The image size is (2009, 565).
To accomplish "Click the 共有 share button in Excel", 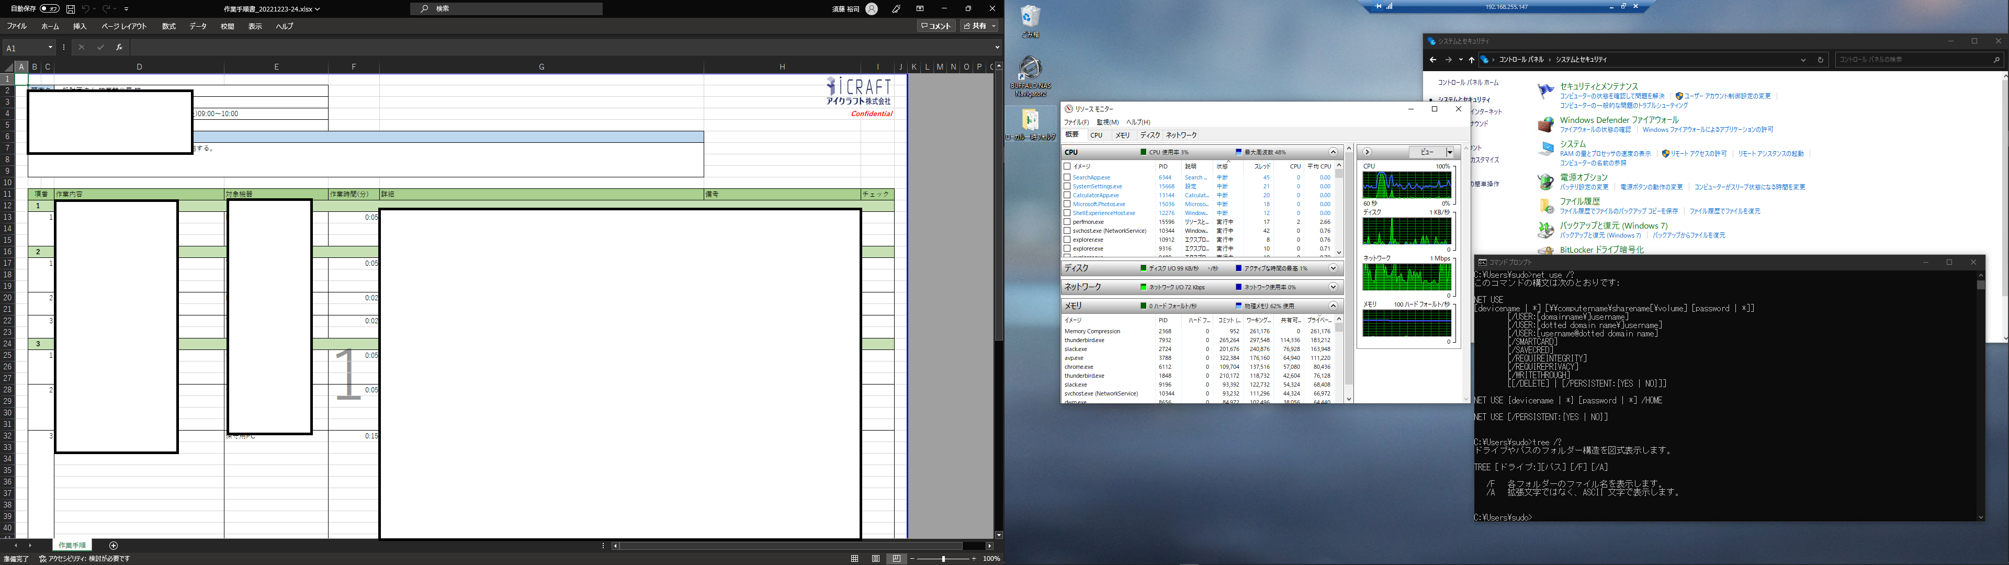I will 979,26.
